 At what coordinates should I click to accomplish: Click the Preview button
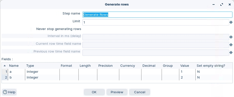point(117,92)
